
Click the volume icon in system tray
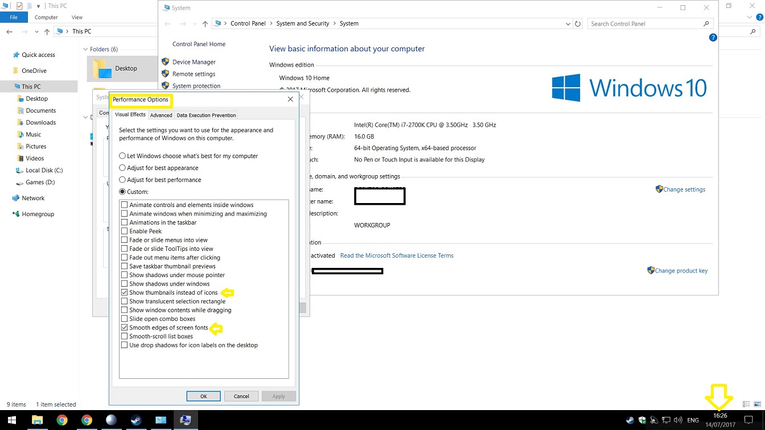[x=679, y=420]
